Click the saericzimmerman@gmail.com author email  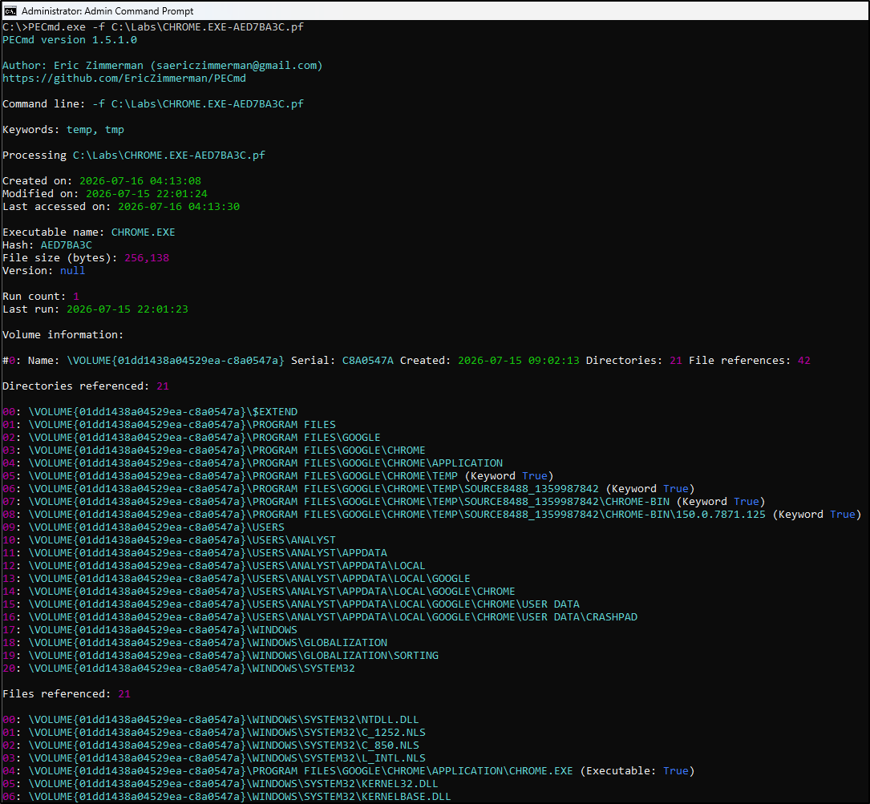237,66
